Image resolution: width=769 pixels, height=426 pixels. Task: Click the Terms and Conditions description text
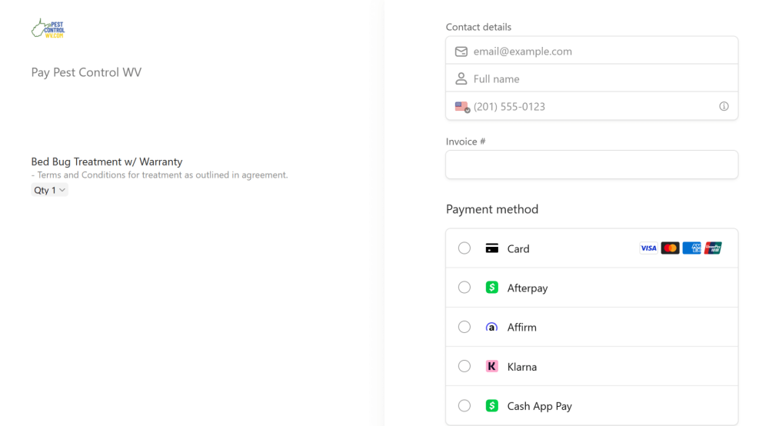coord(160,175)
